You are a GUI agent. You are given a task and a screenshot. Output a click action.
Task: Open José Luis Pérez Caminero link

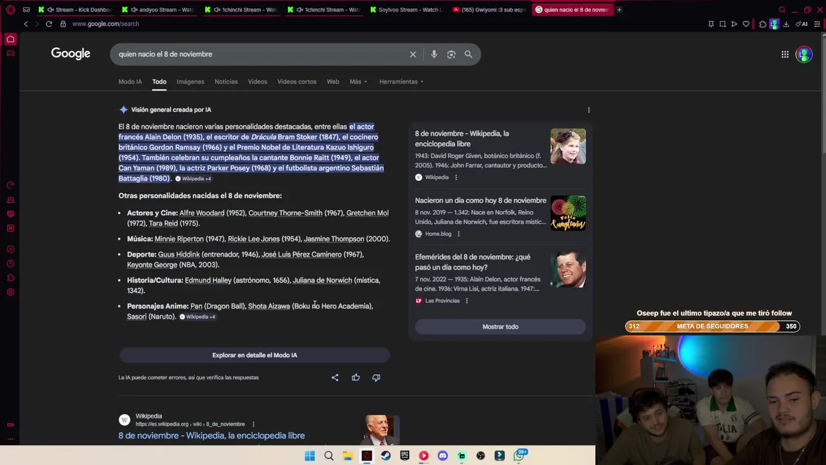301,254
